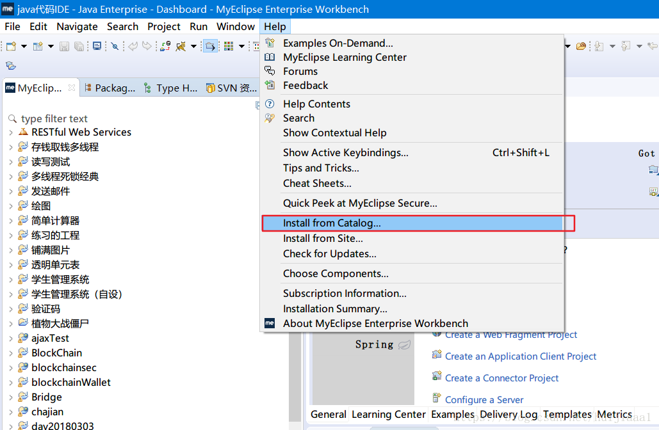Open MyEclipse Learning Center menu entry
Viewport: 659px width, 430px height.
coord(412,57)
